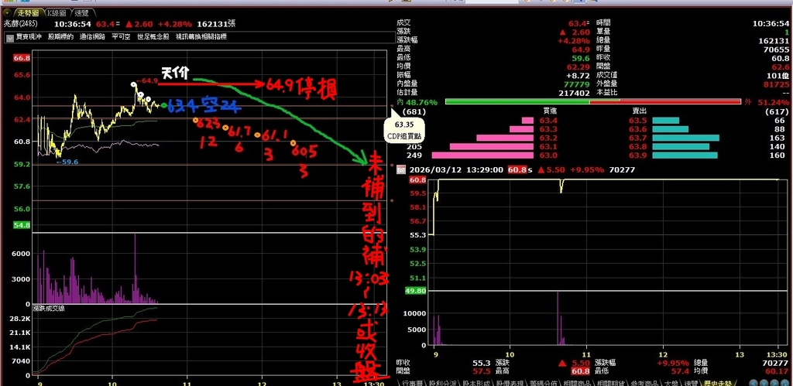Click the inner/outer volume ratio bar
This screenshot has width=793, height=386.
(x=589, y=101)
